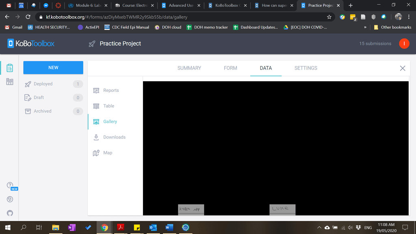Switch to the Map view icon

(96, 152)
